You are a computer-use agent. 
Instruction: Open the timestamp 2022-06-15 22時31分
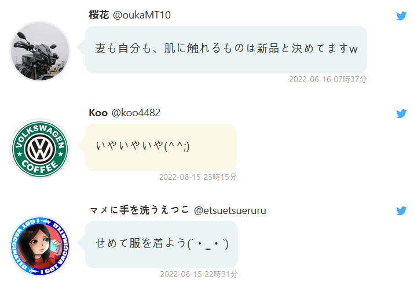click(199, 274)
